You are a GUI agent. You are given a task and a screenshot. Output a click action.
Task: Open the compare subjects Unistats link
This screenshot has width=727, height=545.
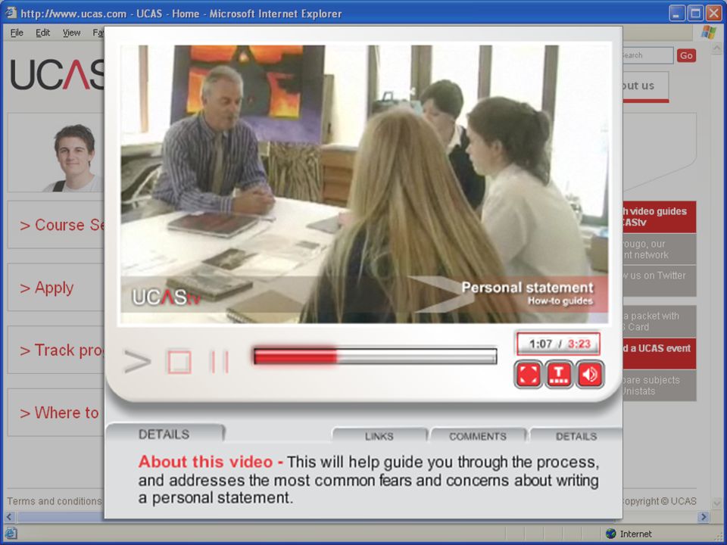pos(660,385)
